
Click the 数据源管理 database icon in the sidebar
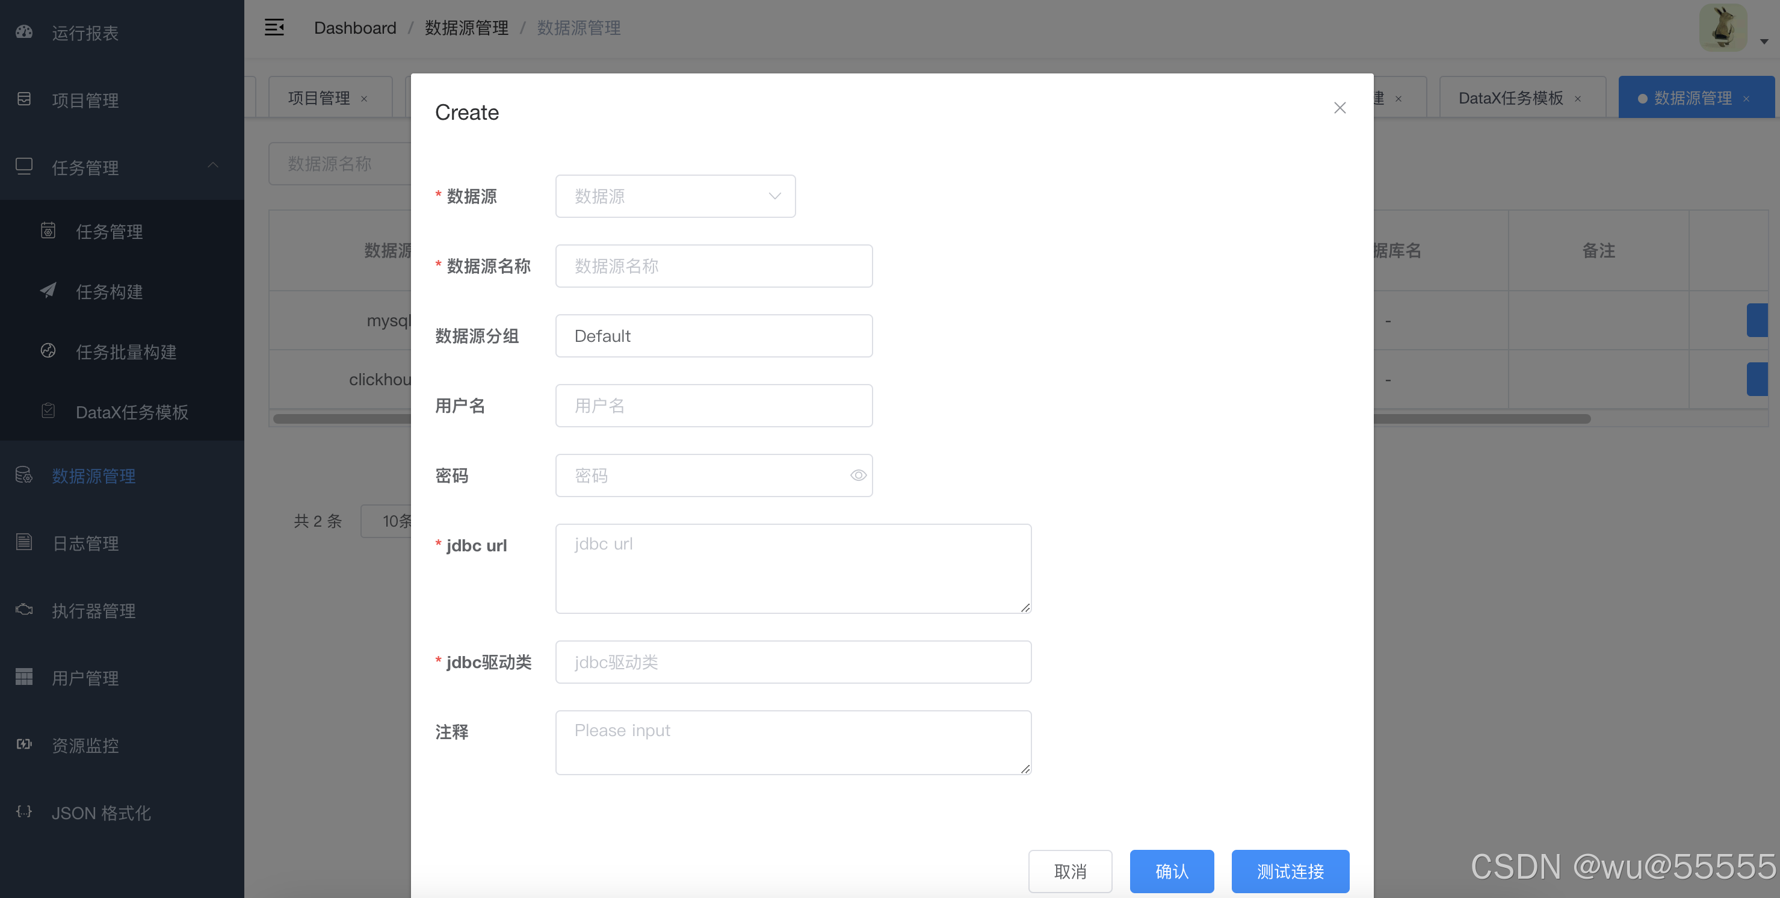(24, 475)
